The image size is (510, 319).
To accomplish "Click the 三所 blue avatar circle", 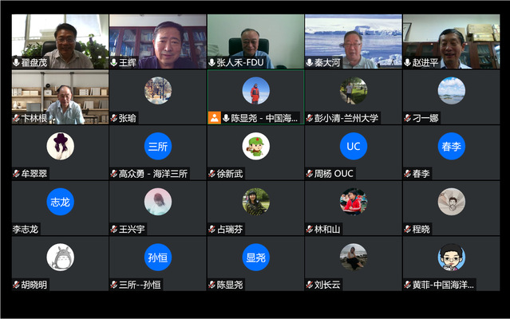I will [x=158, y=146].
